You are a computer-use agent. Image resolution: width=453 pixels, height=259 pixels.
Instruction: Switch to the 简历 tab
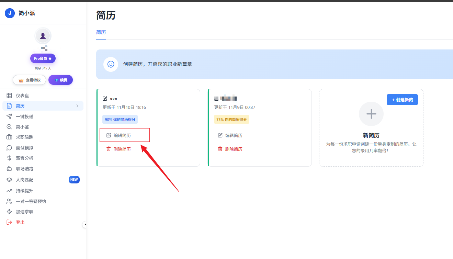pyautogui.click(x=101, y=32)
